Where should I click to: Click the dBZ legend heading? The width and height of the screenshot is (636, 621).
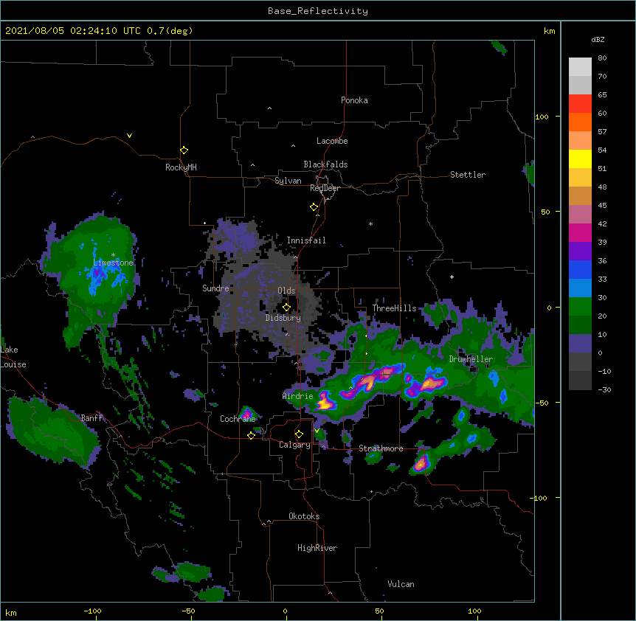click(598, 40)
